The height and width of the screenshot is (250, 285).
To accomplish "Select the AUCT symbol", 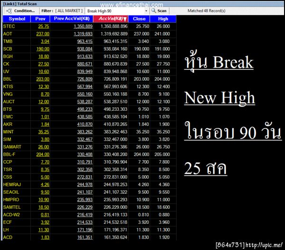I will coord(9,102).
